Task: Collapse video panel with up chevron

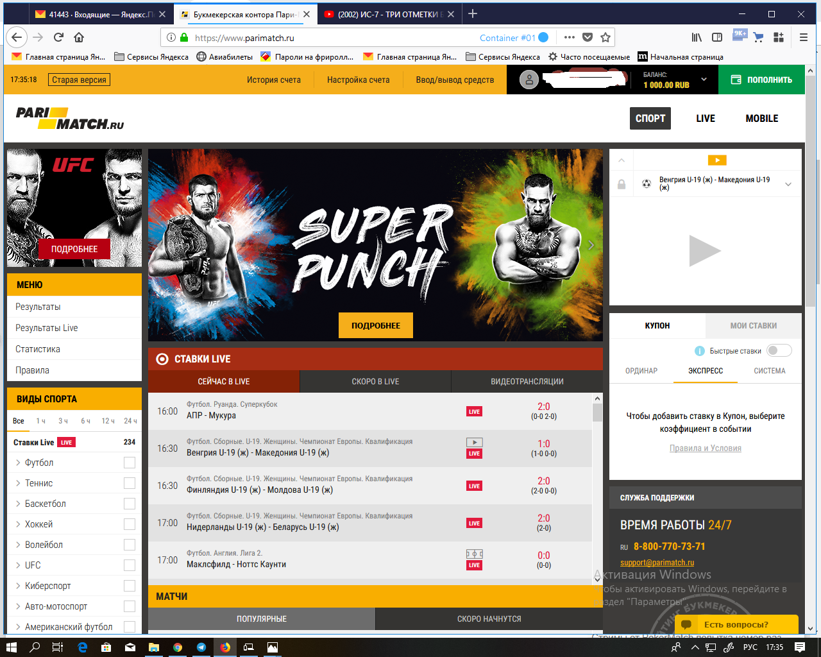Action: [x=622, y=160]
